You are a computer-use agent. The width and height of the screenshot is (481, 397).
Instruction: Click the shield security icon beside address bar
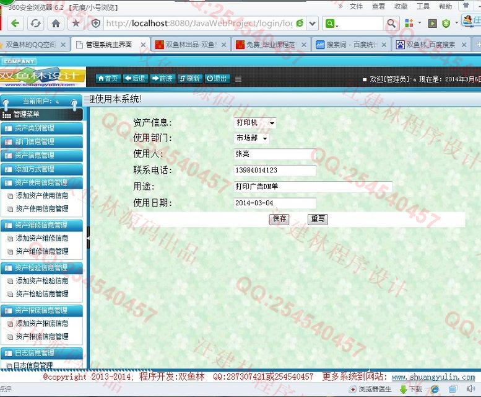pyautogui.click(x=96, y=24)
